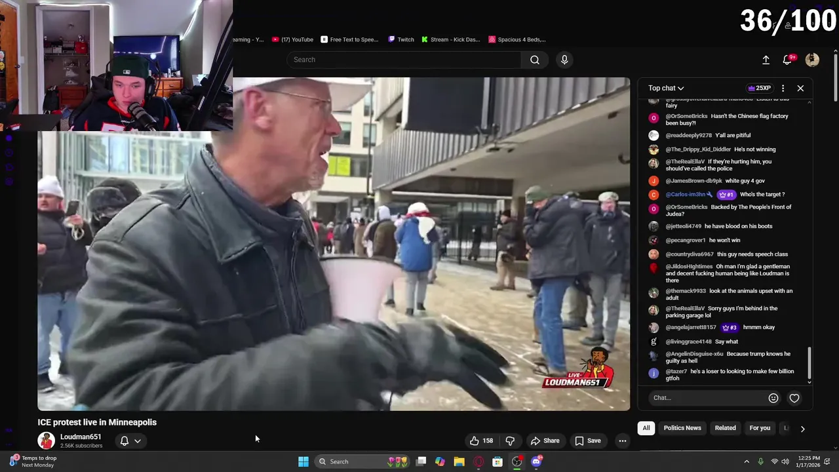
Task: Click the video title text
Action: pyautogui.click(x=97, y=422)
